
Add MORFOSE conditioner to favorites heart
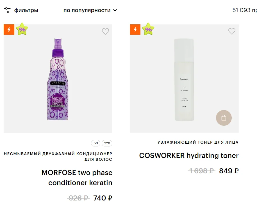105,31
